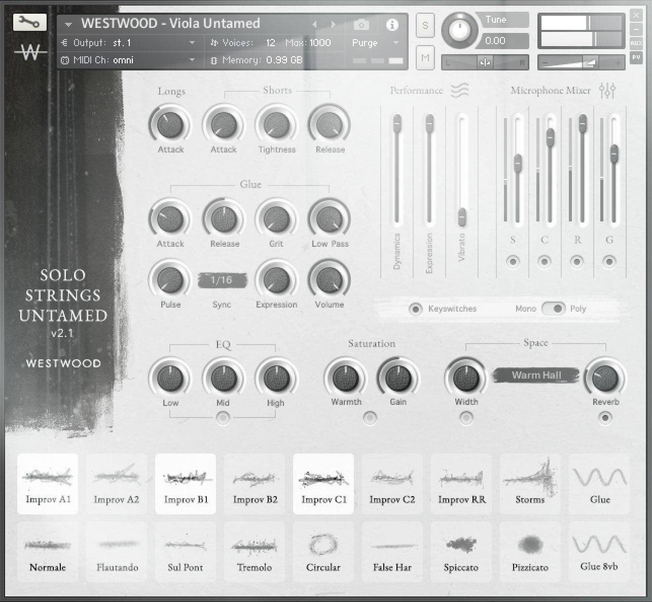The width and height of the screenshot is (652, 602).
Task: Toggle the C microphone on/off button
Action: click(x=545, y=262)
